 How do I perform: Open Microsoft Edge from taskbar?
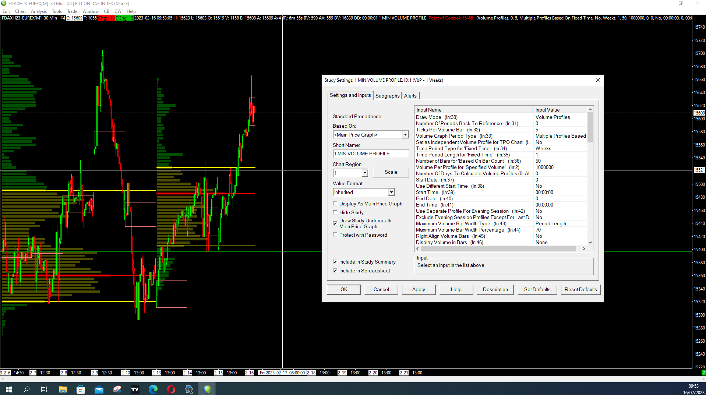click(153, 389)
